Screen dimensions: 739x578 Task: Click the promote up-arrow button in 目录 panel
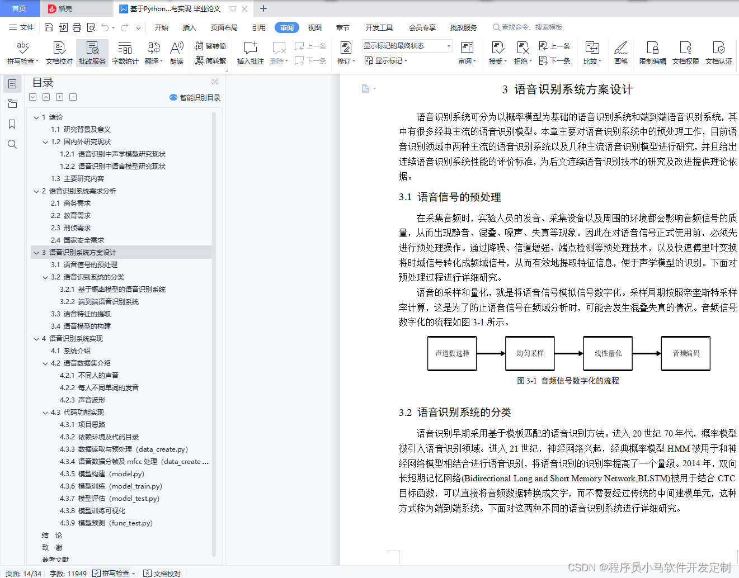46,97
